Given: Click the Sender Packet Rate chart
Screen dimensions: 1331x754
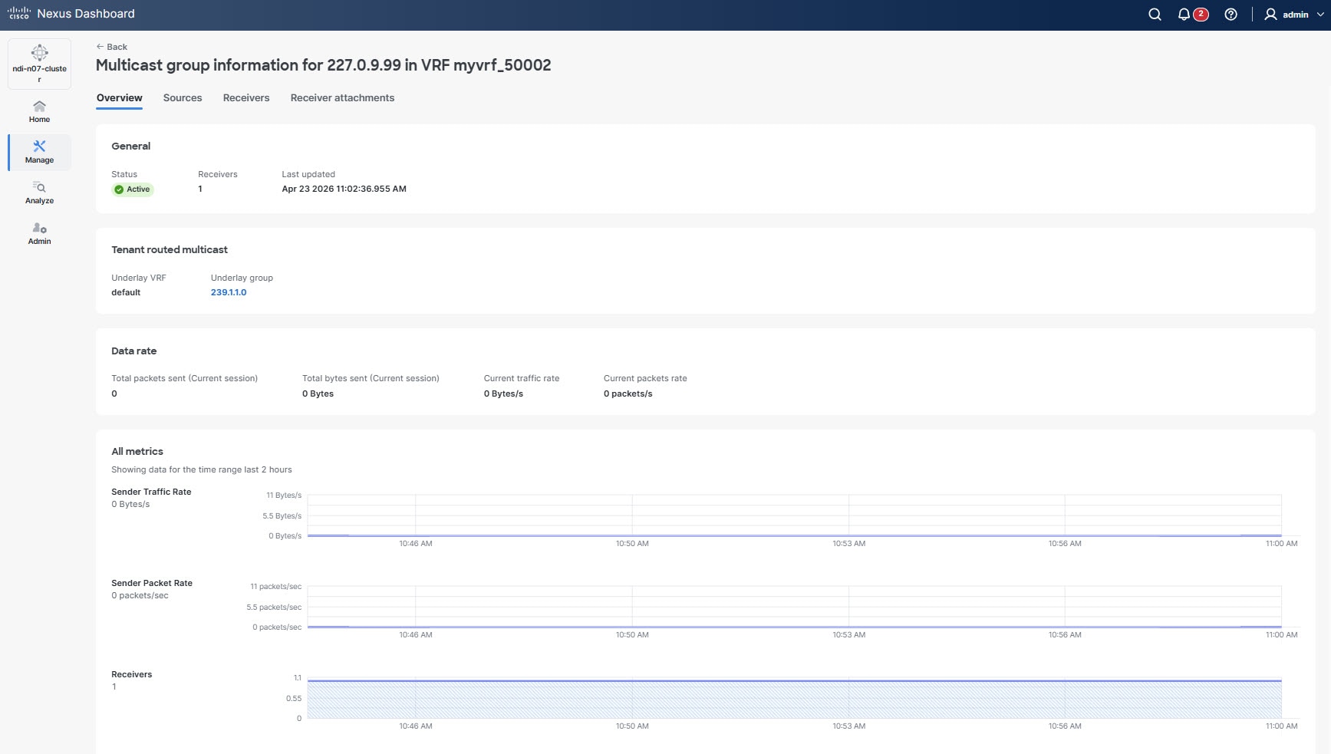Looking at the screenshot, I should coord(794,607).
